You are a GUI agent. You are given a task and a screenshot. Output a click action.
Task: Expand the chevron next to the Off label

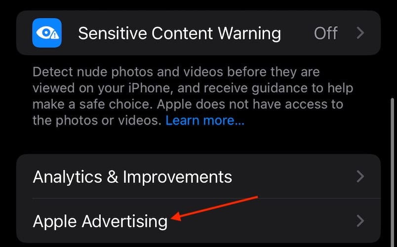tap(360, 33)
